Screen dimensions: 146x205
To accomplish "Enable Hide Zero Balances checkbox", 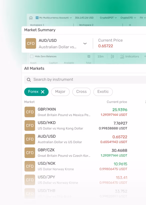I will (32, 56).
